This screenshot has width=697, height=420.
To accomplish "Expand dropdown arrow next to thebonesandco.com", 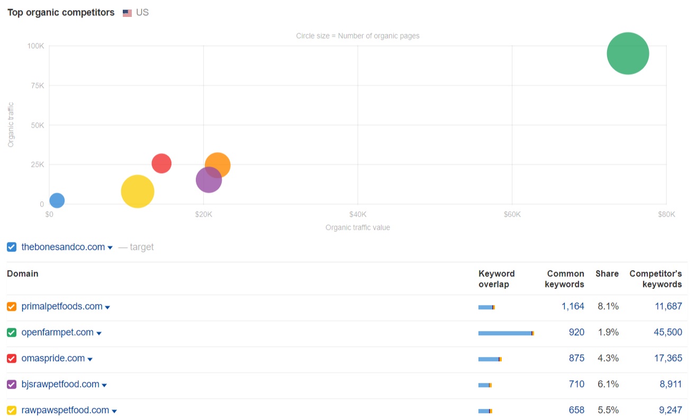I will click(110, 248).
